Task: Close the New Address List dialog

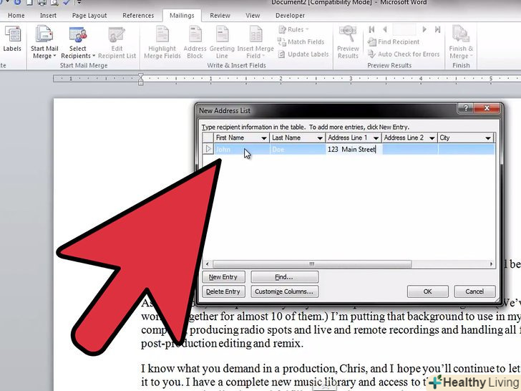Action: coord(487,108)
